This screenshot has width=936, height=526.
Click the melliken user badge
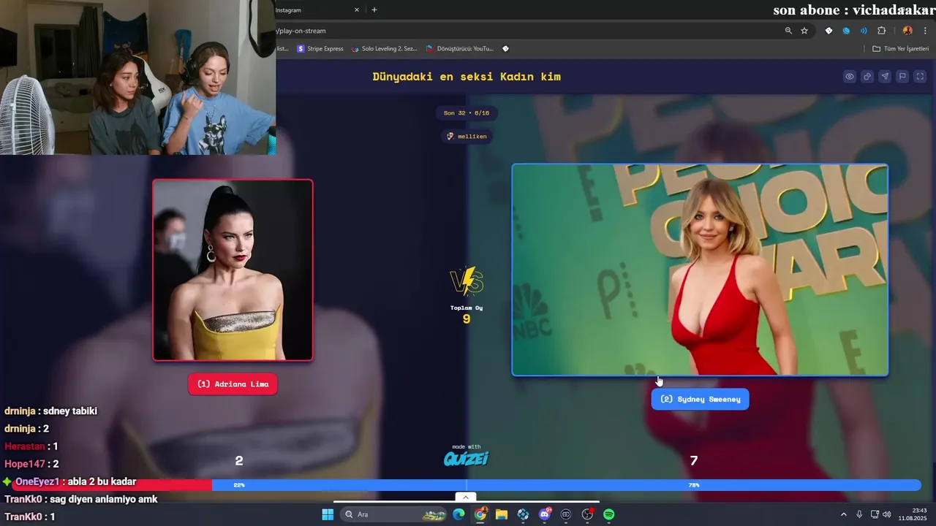[467, 137]
